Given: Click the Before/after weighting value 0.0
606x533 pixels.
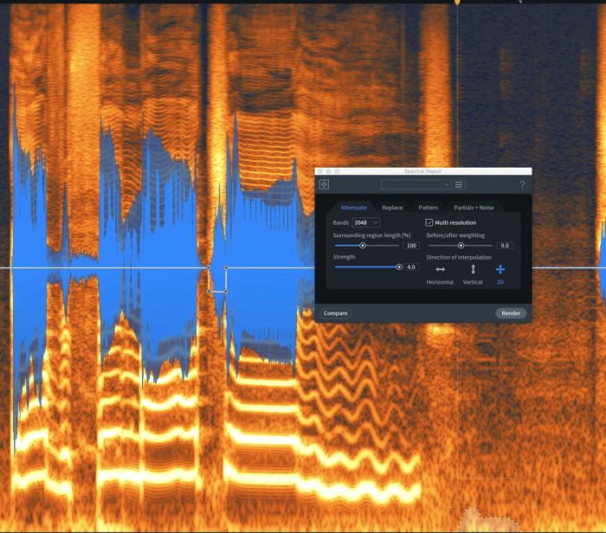Looking at the screenshot, I should (x=505, y=246).
